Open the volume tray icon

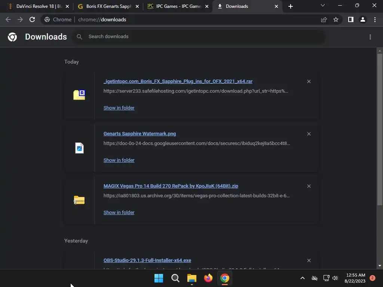coord(335,278)
